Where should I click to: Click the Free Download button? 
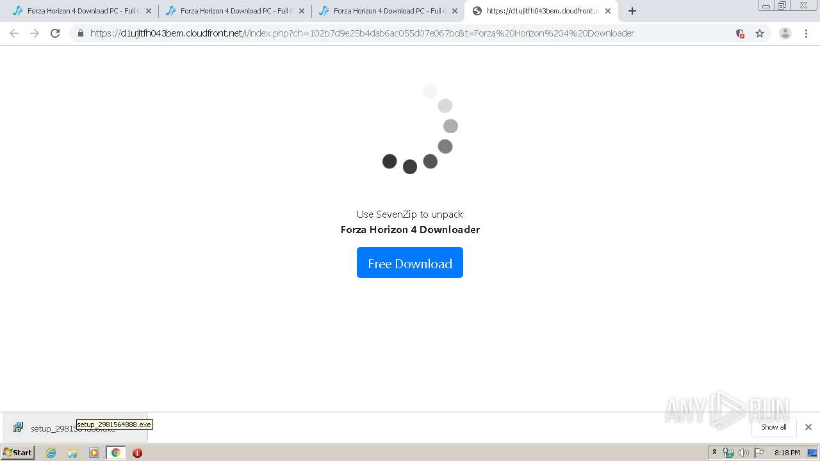(410, 263)
